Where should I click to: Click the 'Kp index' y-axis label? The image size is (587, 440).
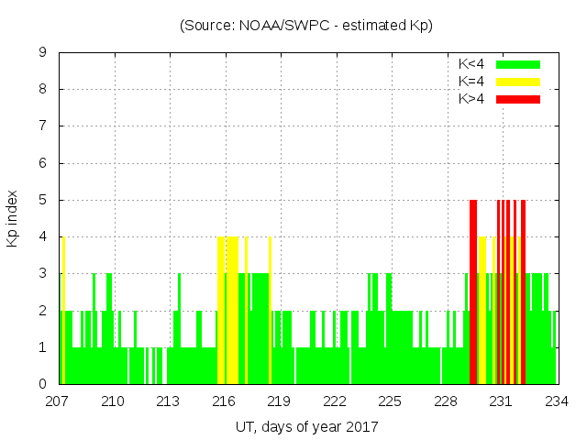(x=13, y=218)
